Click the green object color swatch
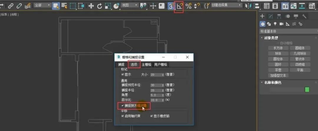Viewport: 318px width, 131px height. 307,90
